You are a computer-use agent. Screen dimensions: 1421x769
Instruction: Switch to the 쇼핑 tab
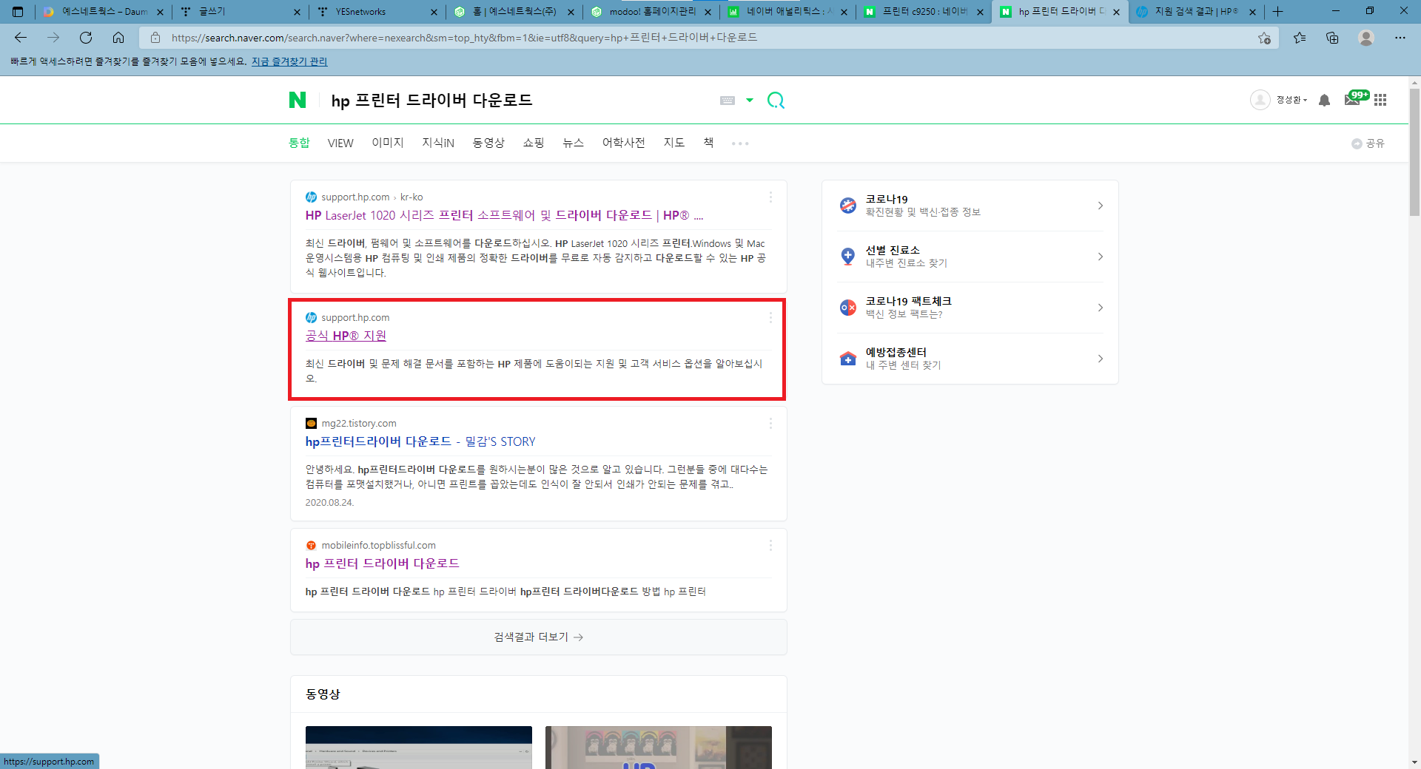pos(534,143)
